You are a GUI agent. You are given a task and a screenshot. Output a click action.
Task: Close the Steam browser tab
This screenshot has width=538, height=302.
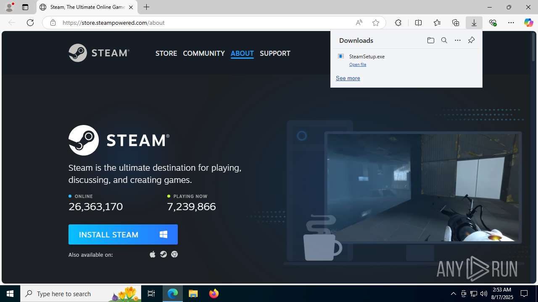point(131,7)
